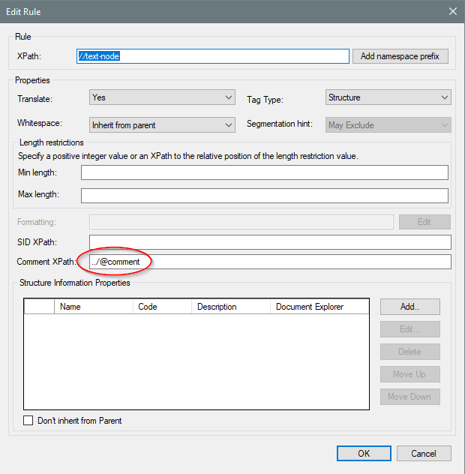The width and height of the screenshot is (465, 474).
Task: Click the Max length field
Action: (x=265, y=196)
